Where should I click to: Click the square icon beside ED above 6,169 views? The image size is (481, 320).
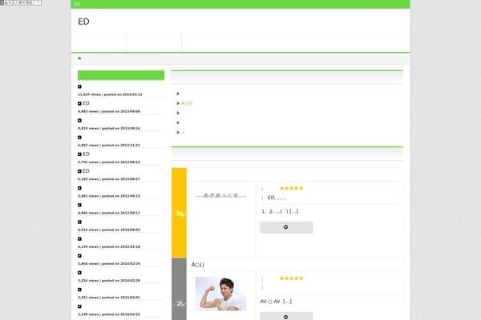(79, 171)
